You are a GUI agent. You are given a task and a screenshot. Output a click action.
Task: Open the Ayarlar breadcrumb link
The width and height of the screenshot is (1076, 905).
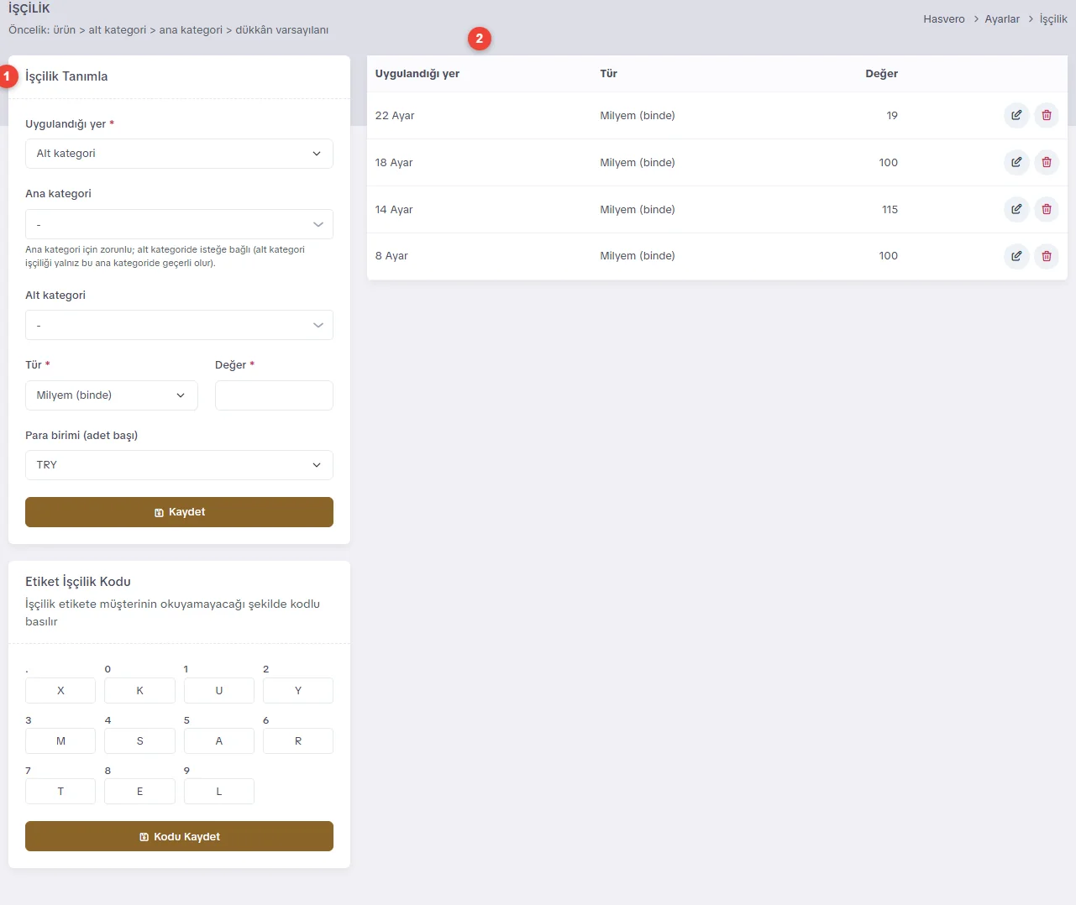[x=1002, y=18]
